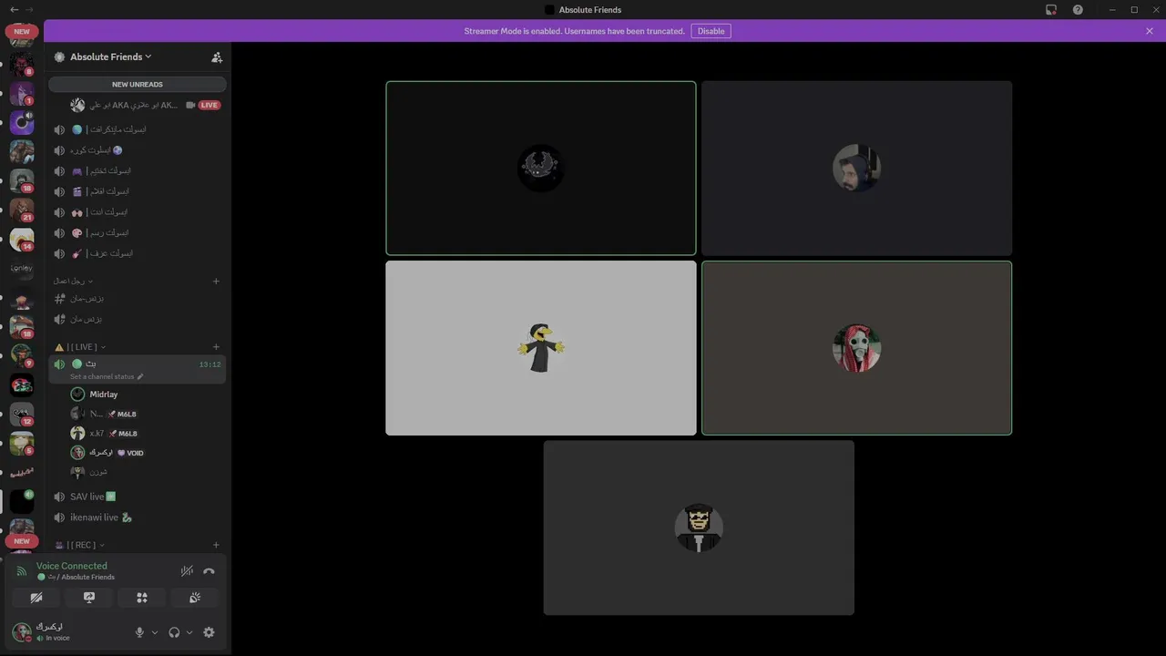Screen dimensions: 1166x656
Task: Select the server icon with badge 14
Action: [22, 240]
